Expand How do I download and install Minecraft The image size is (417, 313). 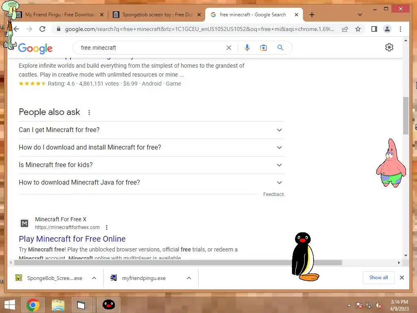tap(151, 148)
